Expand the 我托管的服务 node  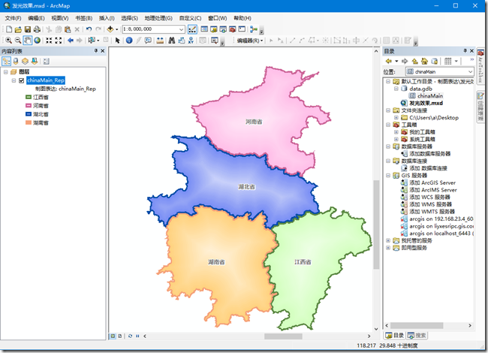click(388, 240)
